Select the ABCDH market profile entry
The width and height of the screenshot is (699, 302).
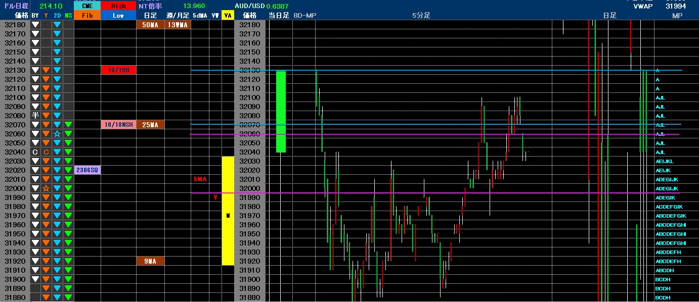[664, 270]
